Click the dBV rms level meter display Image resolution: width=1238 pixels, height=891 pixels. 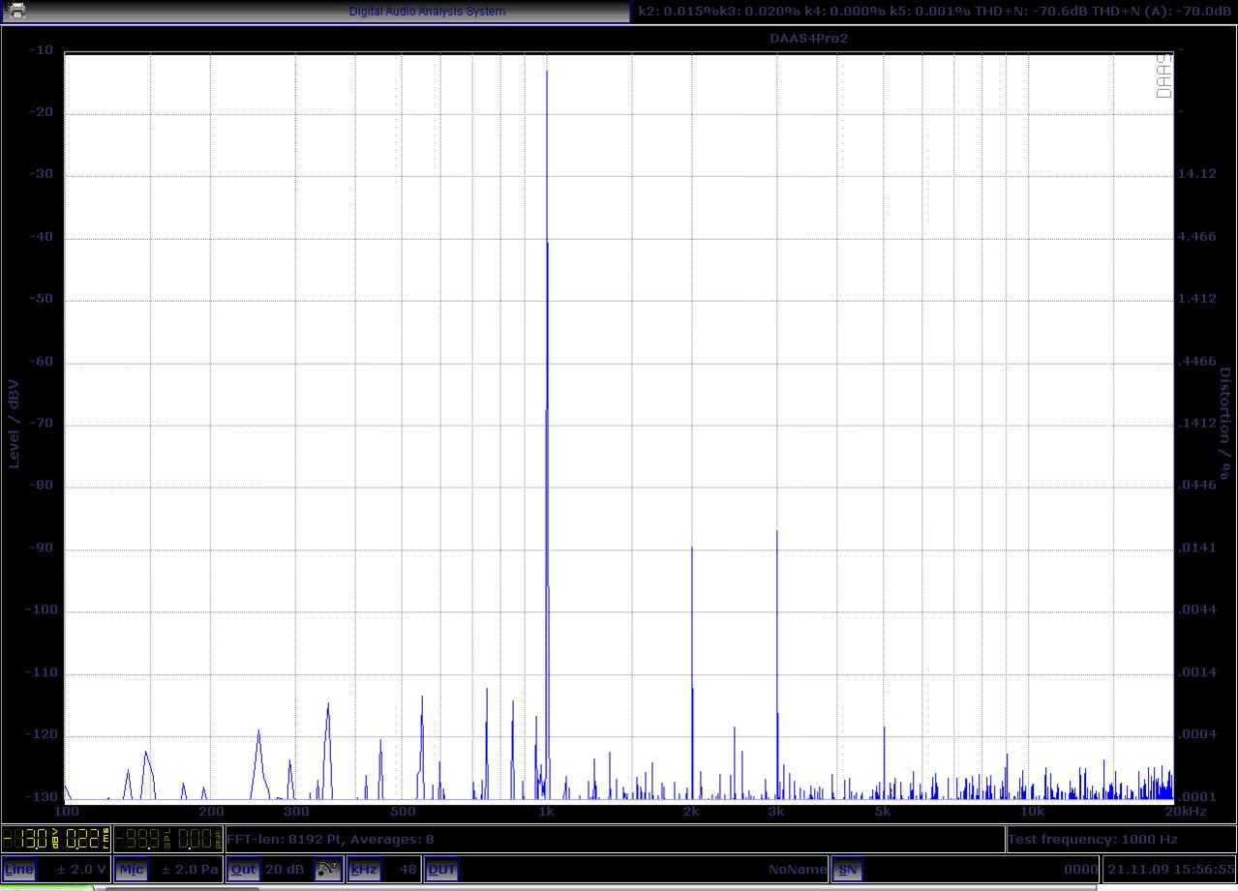pyautogui.click(x=56, y=839)
